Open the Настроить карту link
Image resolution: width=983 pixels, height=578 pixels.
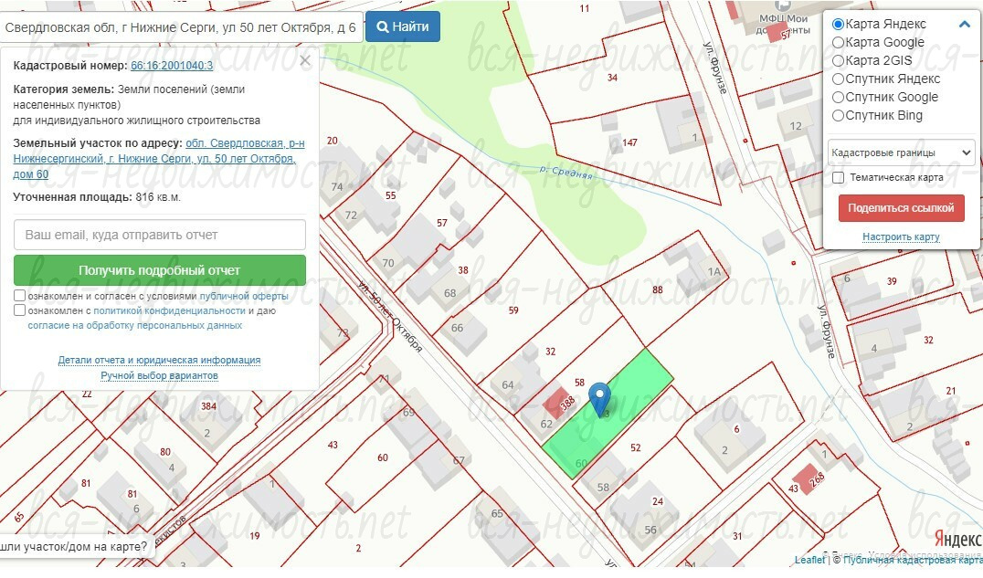click(901, 237)
